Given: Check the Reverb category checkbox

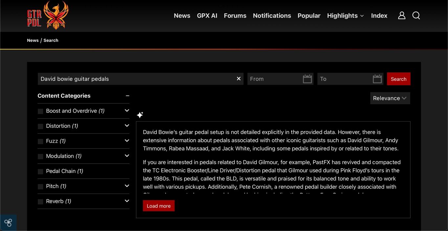Looking at the screenshot, I should click(x=40, y=202).
